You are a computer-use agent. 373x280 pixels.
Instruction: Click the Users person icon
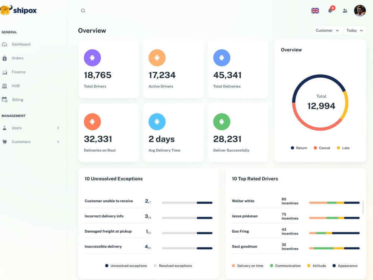point(4,128)
